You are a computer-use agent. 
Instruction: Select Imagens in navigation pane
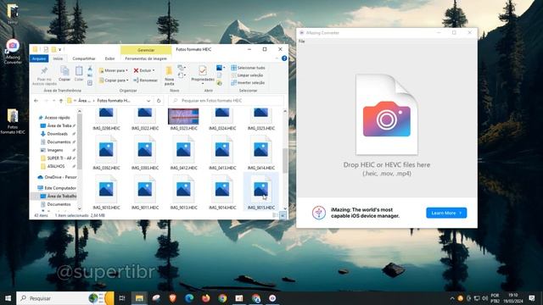tap(55, 150)
